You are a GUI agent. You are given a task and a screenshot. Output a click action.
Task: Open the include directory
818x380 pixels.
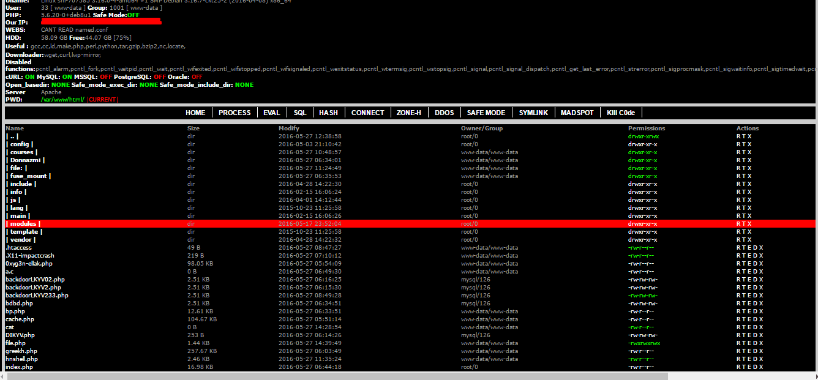[x=21, y=184]
